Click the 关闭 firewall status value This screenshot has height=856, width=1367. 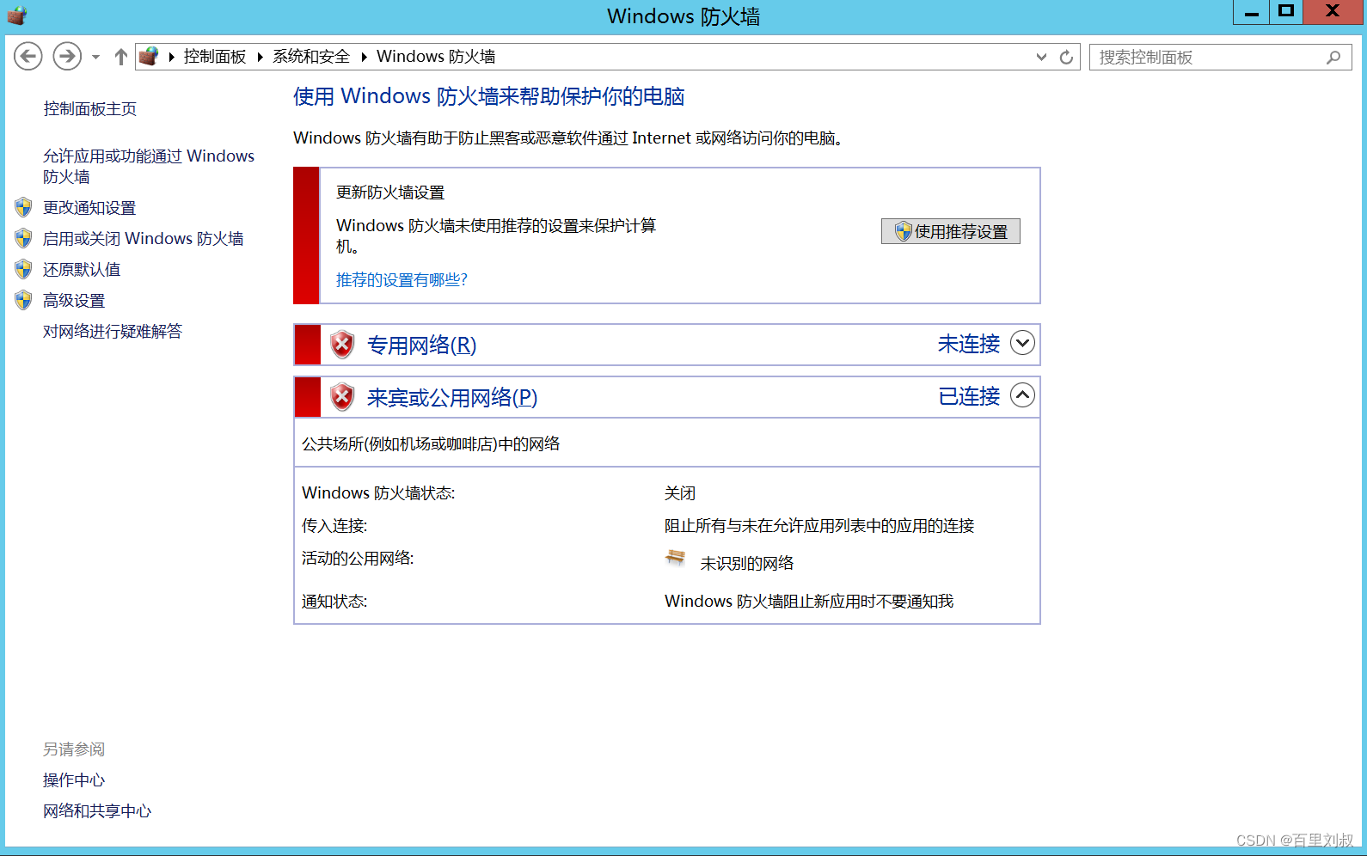680,492
